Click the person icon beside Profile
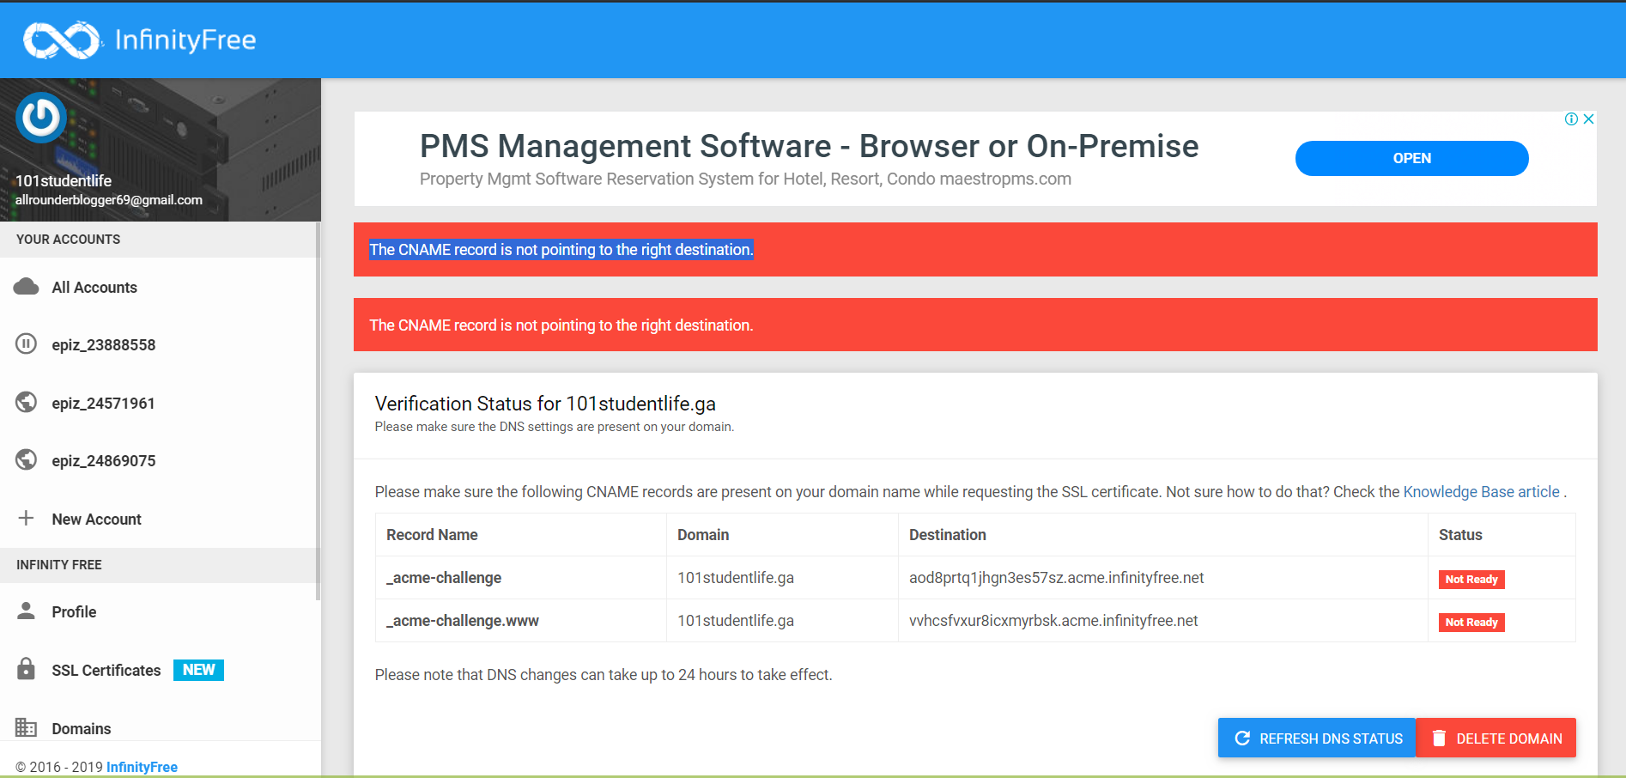This screenshot has width=1626, height=778. tap(27, 611)
